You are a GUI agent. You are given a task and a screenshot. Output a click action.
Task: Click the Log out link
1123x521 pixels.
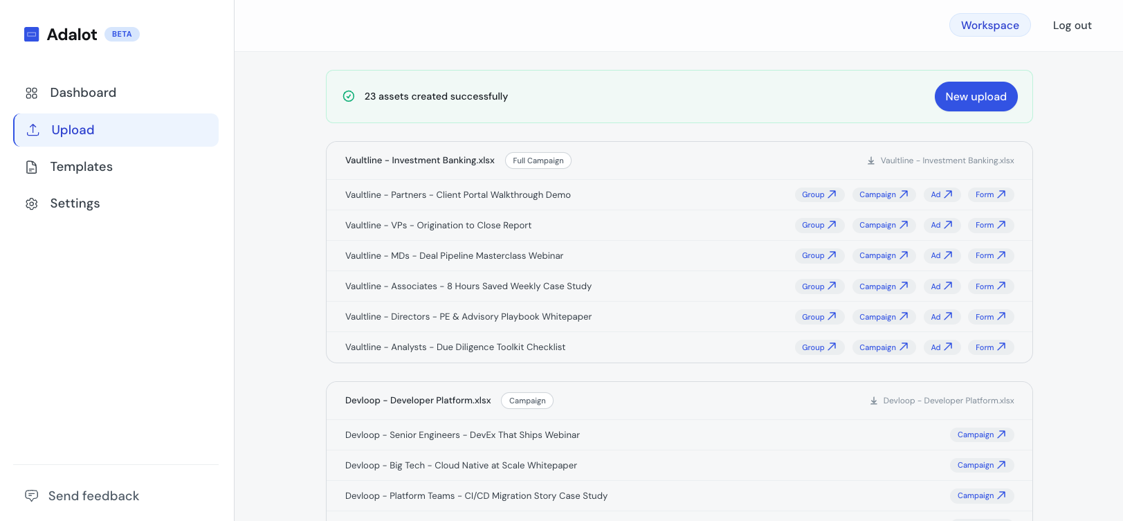coord(1072,26)
